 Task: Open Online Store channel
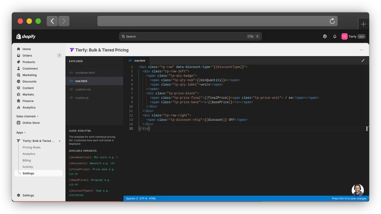[31, 123]
